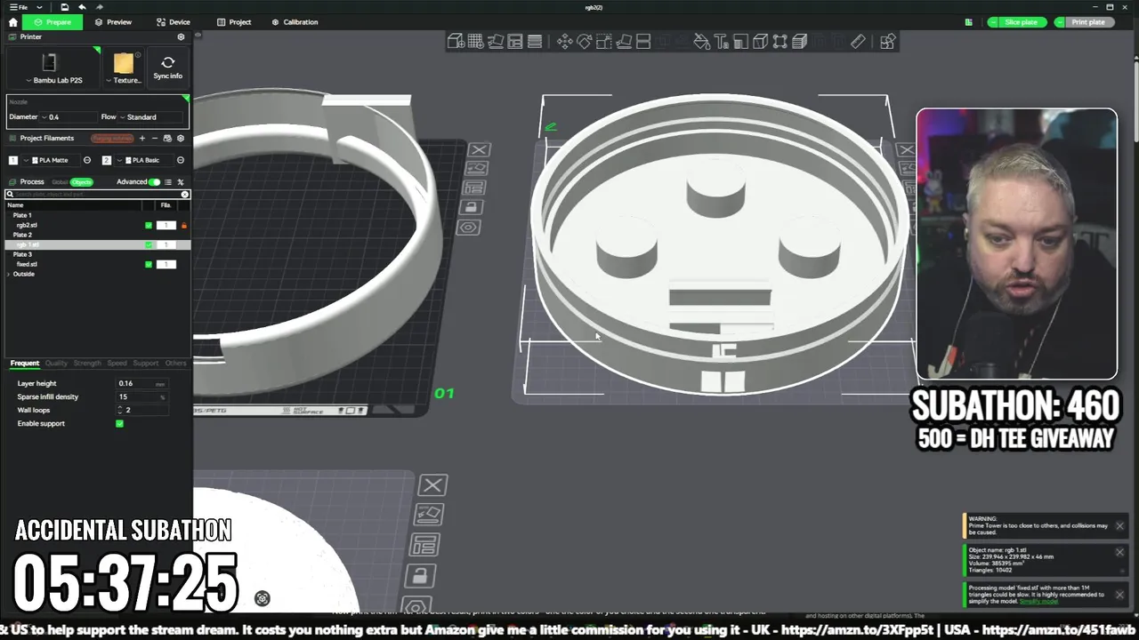Click the Add object cube icon
Screen dimensions: 1139x640
click(456, 41)
